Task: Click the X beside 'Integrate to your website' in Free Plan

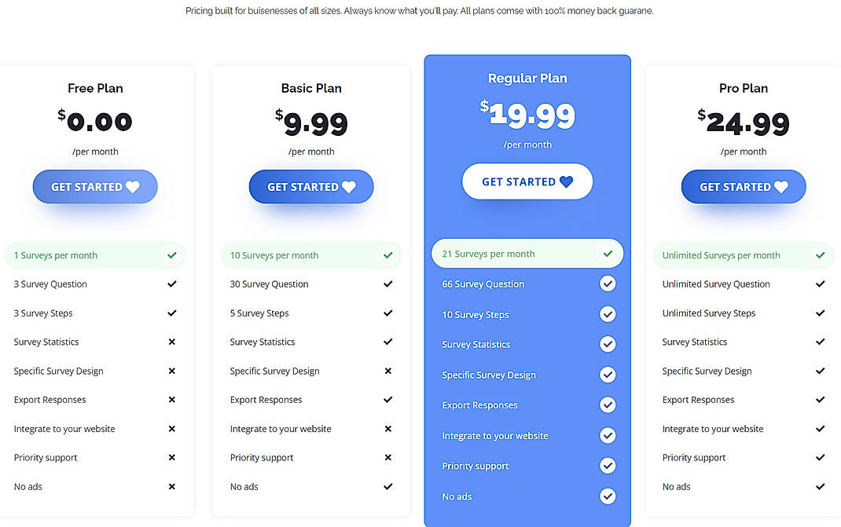Action: pos(171,429)
